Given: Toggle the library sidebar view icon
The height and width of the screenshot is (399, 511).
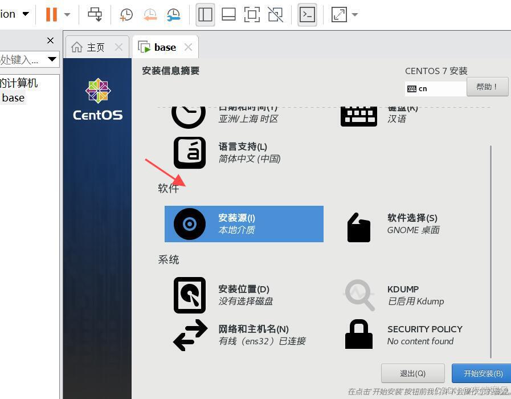Looking at the screenshot, I should [205, 14].
